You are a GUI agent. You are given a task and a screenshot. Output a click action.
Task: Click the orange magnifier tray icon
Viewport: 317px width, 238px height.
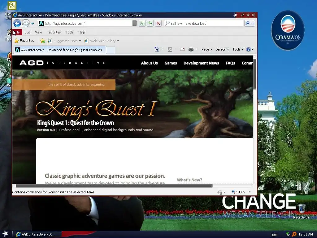pos(294,234)
